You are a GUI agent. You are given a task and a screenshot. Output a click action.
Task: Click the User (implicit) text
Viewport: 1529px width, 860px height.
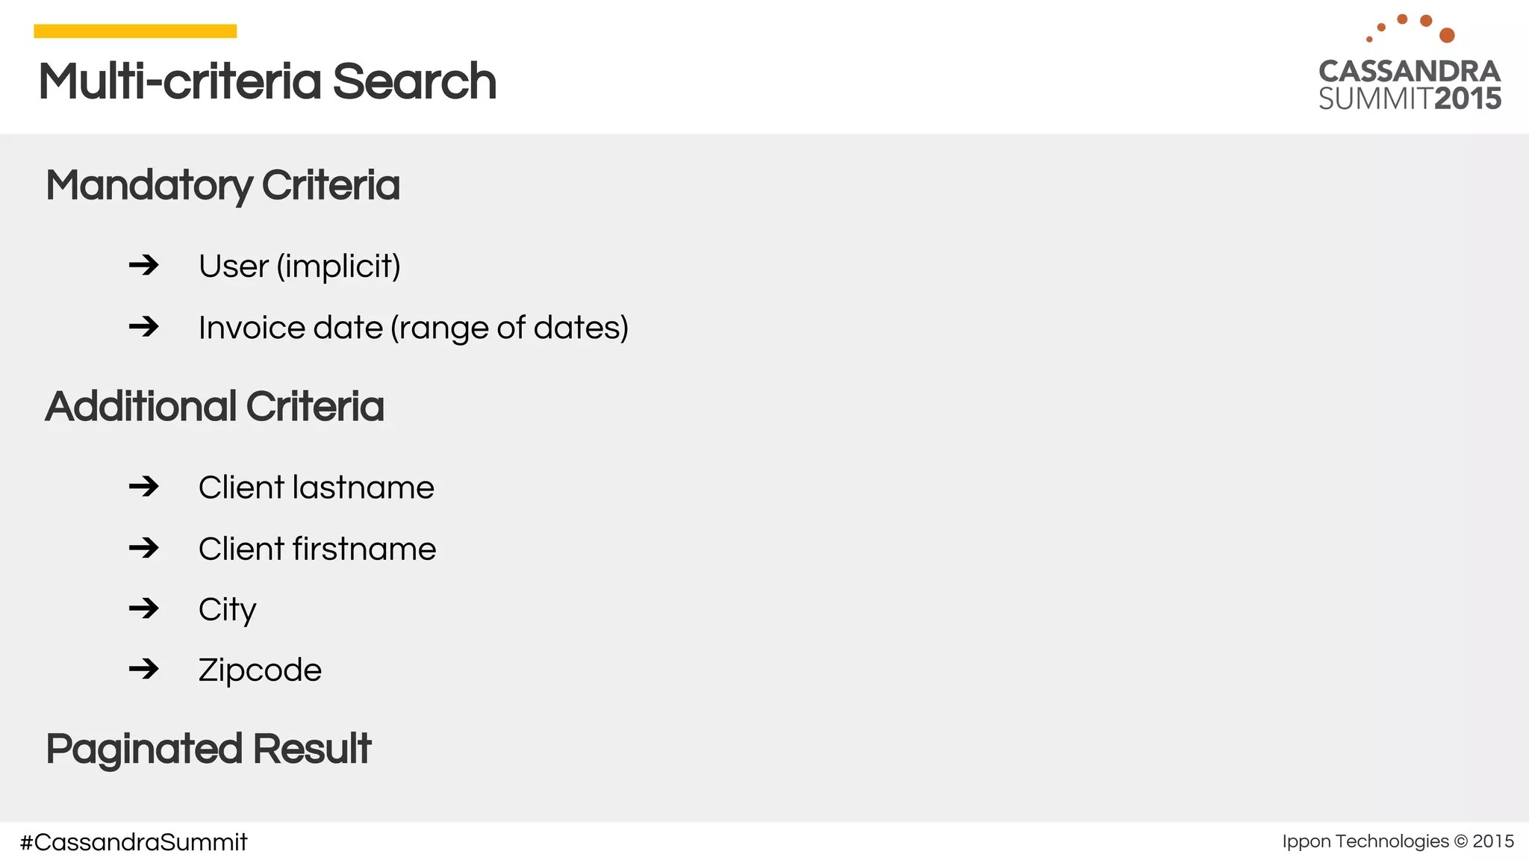[299, 266]
